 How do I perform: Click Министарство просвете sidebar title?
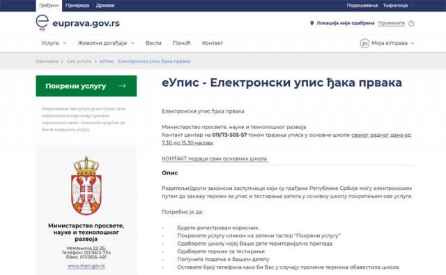click(86, 232)
